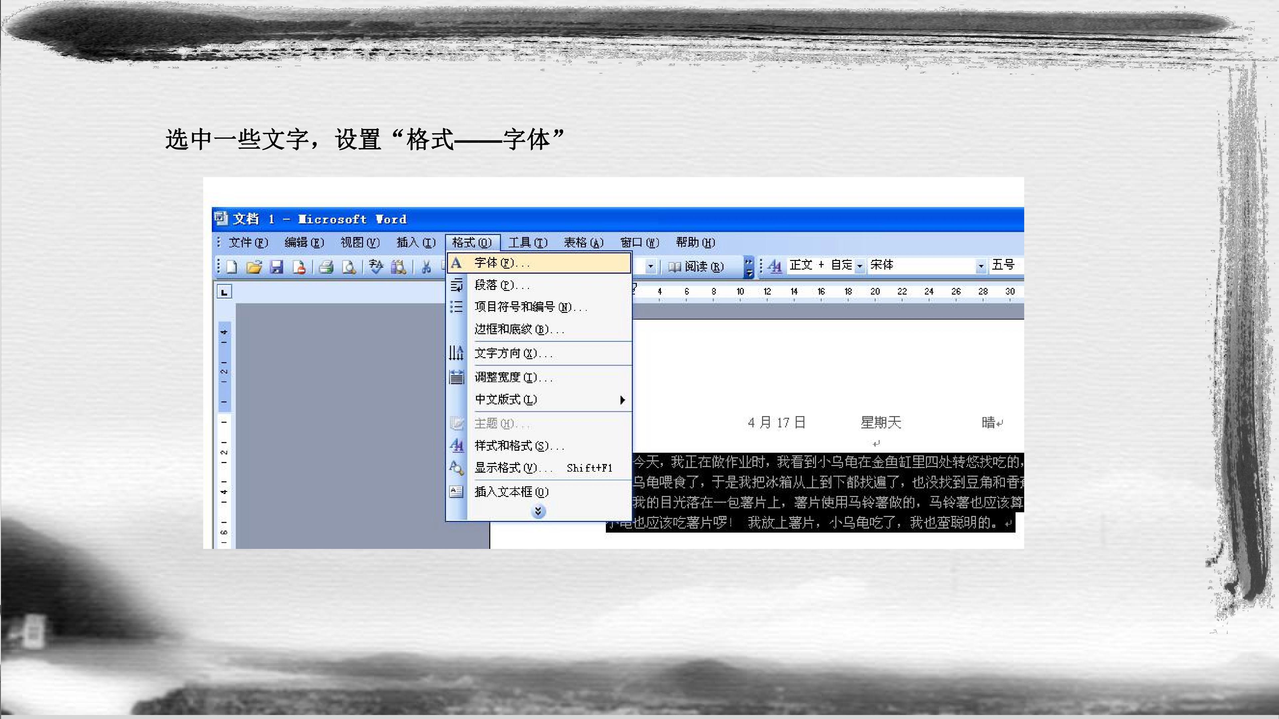The height and width of the screenshot is (719, 1279).
Task: Expand the 中文版式 submenu arrow
Action: pos(622,400)
